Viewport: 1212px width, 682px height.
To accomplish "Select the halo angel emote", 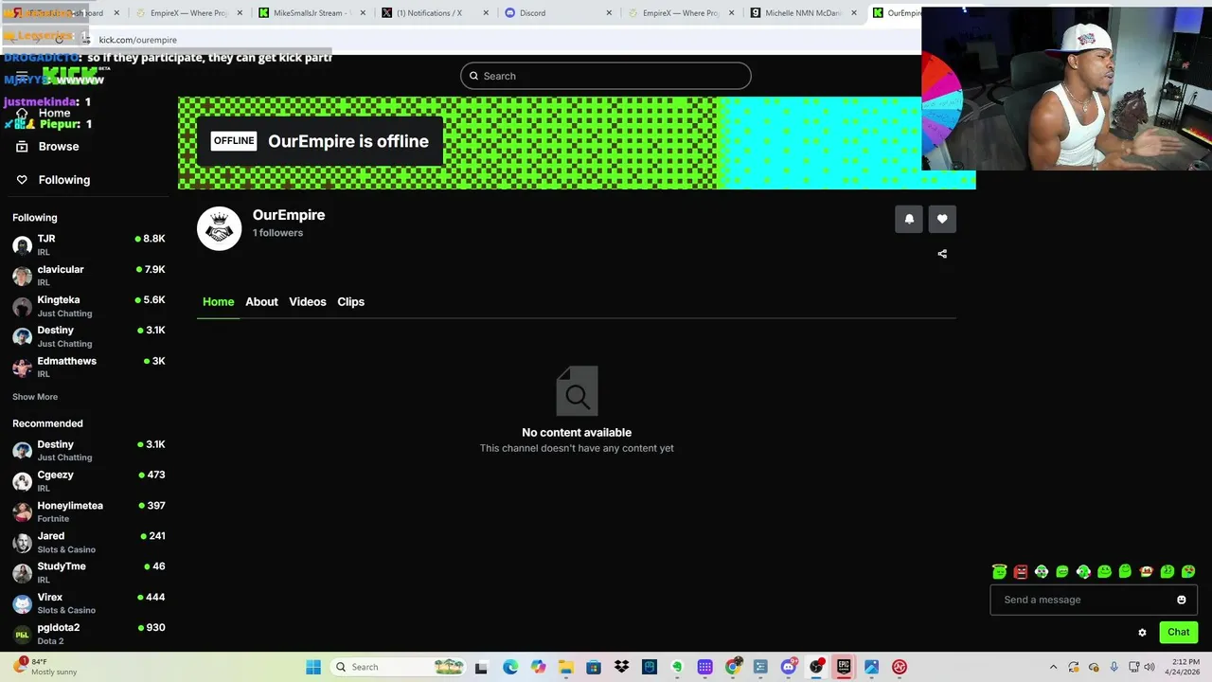I will pos(999,571).
